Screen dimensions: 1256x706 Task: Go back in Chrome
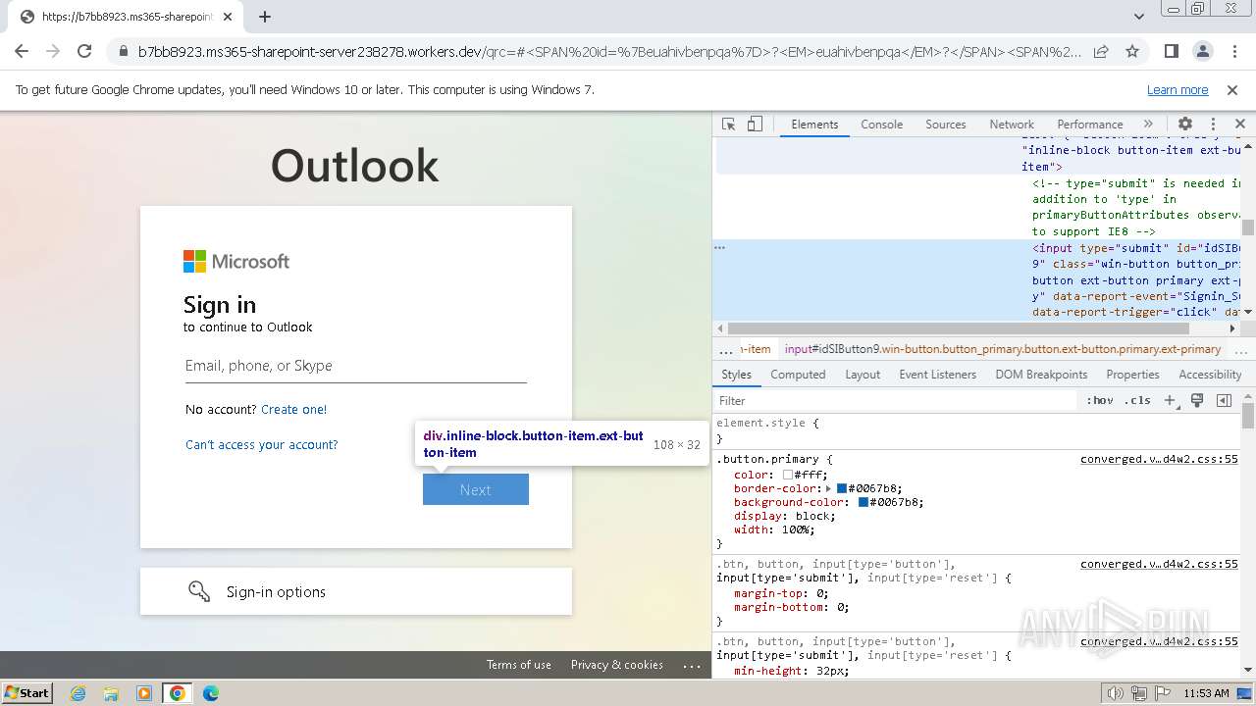pyautogui.click(x=22, y=51)
